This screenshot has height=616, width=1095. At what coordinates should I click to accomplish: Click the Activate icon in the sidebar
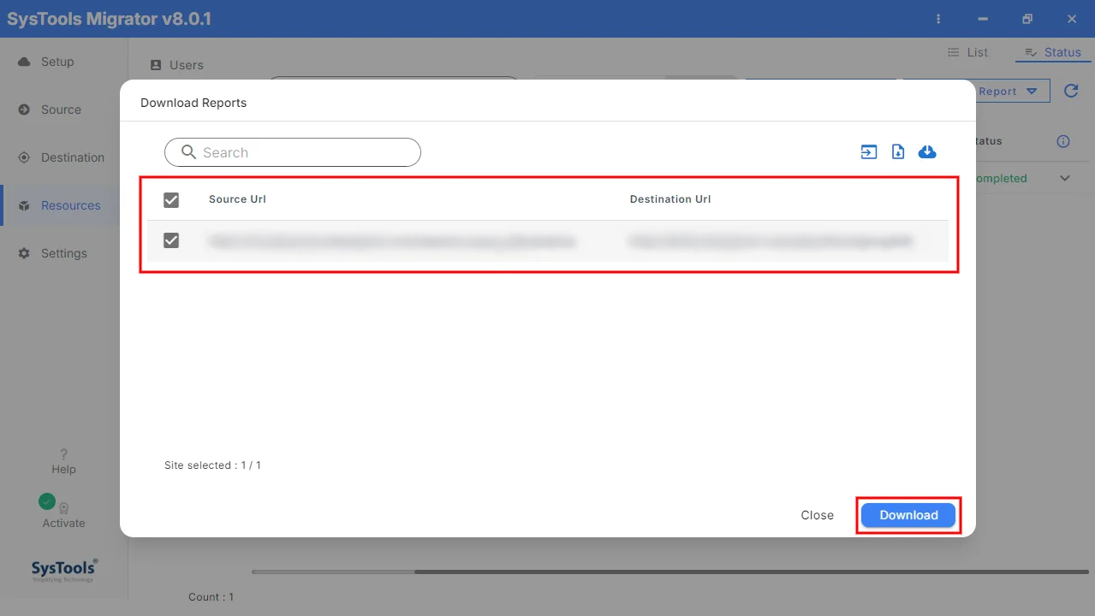click(63, 508)
